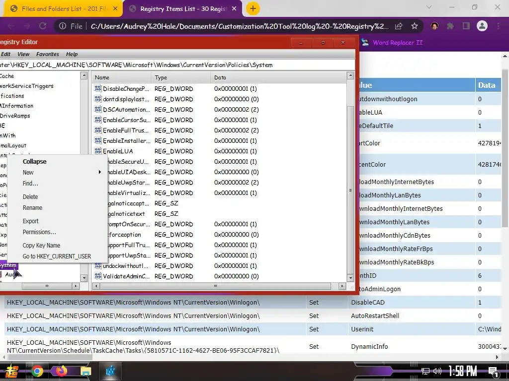Viewport: 509px width, 381px height.
Task: Click the Chrome URL address field
Action: 239,26
